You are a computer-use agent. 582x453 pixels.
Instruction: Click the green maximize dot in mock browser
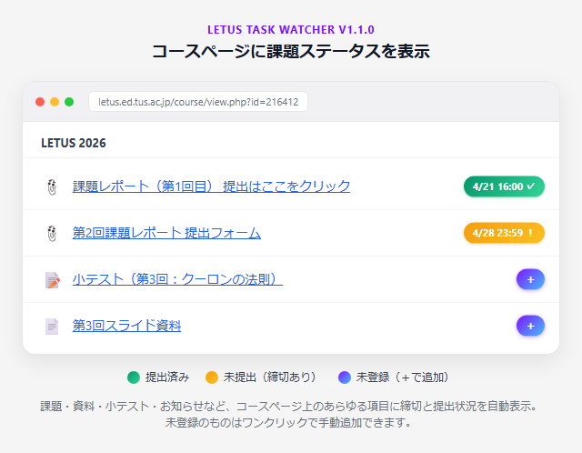coord(69,102)
